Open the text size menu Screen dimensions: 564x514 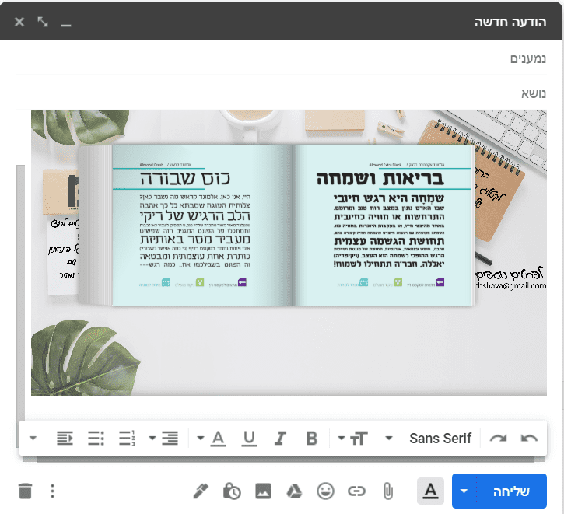tap(353, 438)
